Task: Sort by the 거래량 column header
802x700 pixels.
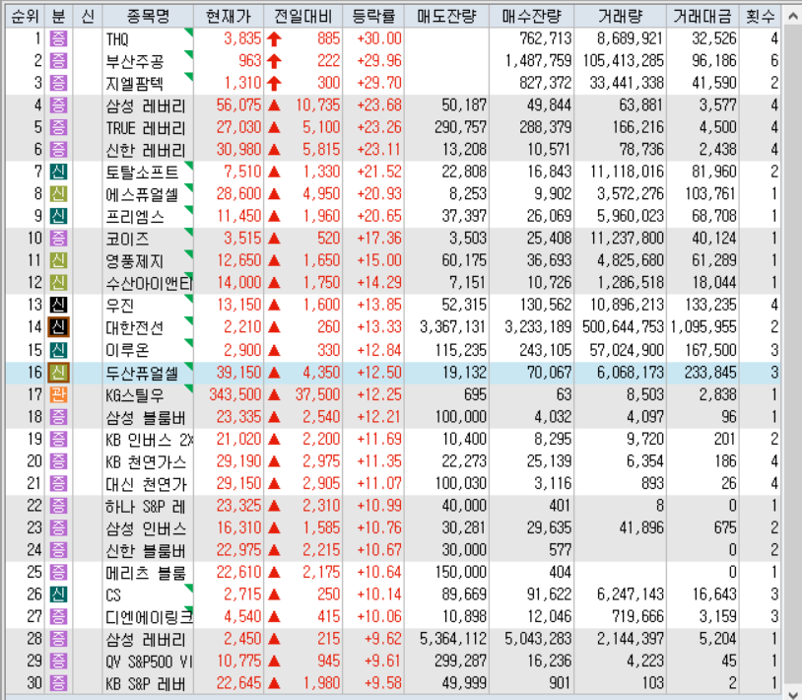Action: pyautogui.click(x=620, y=17)
